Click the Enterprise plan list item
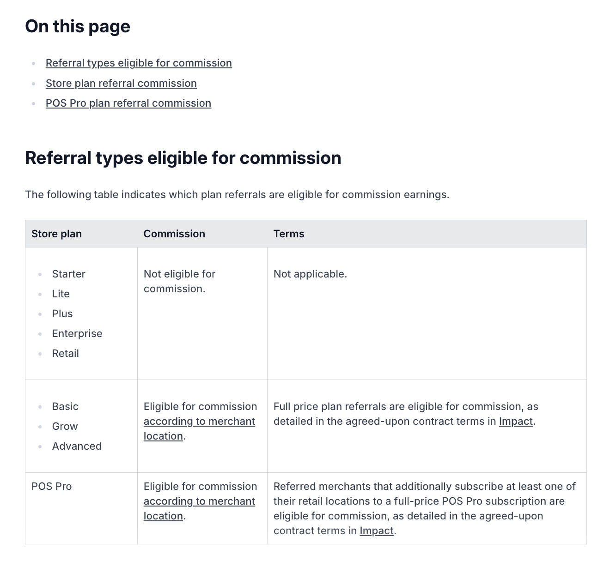610x567 pixels. click(77, 334)
